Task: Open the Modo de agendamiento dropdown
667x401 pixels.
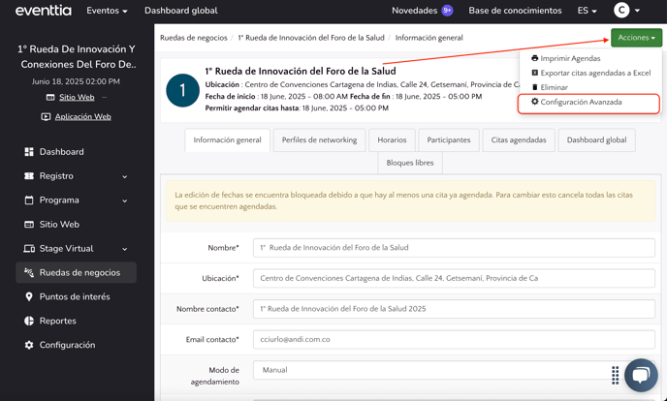Action: (454, 370)
